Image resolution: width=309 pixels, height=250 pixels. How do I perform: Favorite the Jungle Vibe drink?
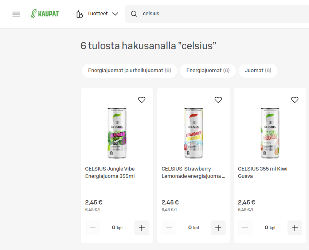coord(142,100)
